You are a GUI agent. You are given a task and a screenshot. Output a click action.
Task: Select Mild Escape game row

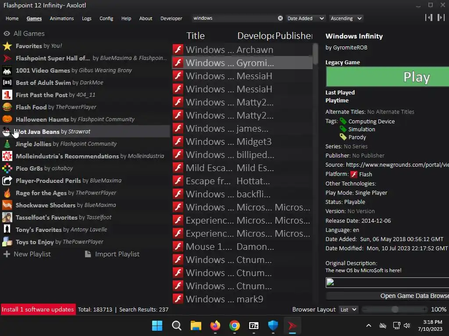click(242, 168)
